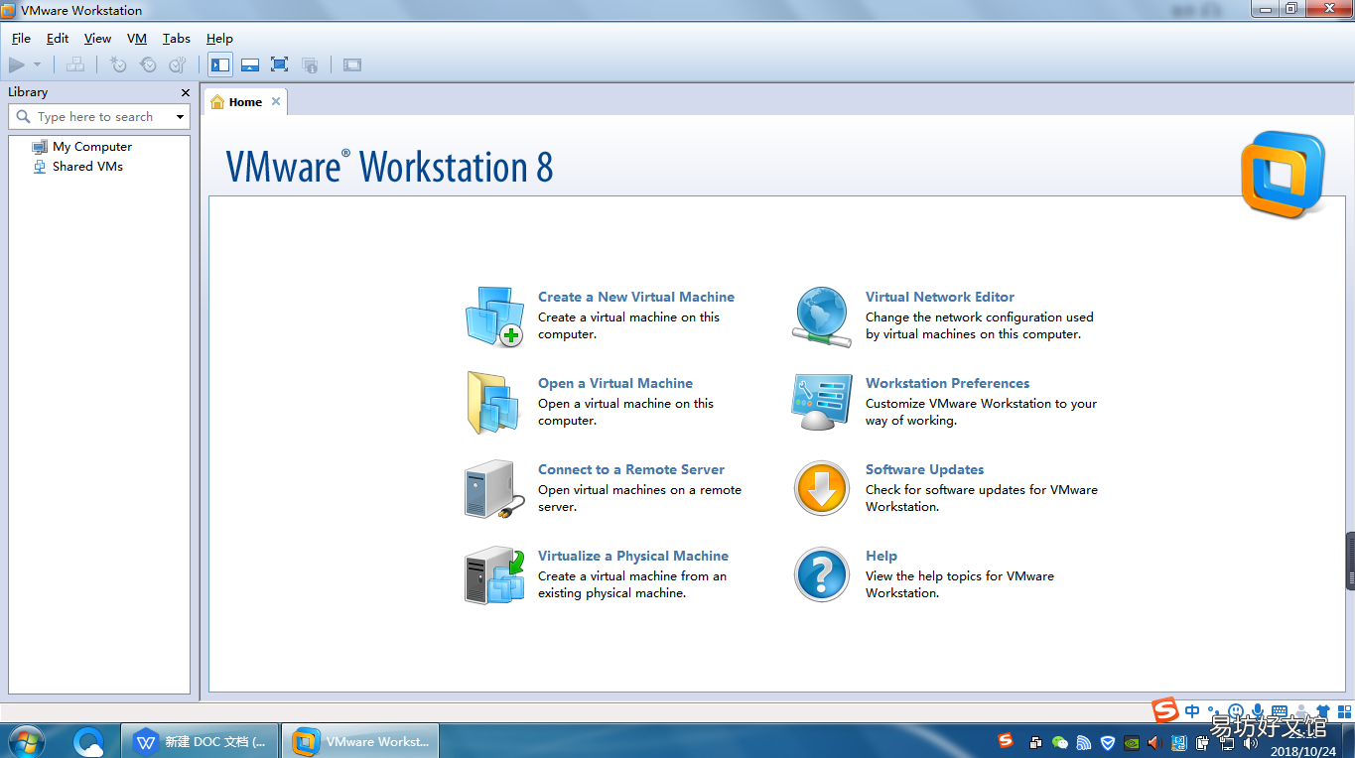Click the NVIDIA tray icon
The height and width of the screenshot is (758, 1355).
(1131, 742)
